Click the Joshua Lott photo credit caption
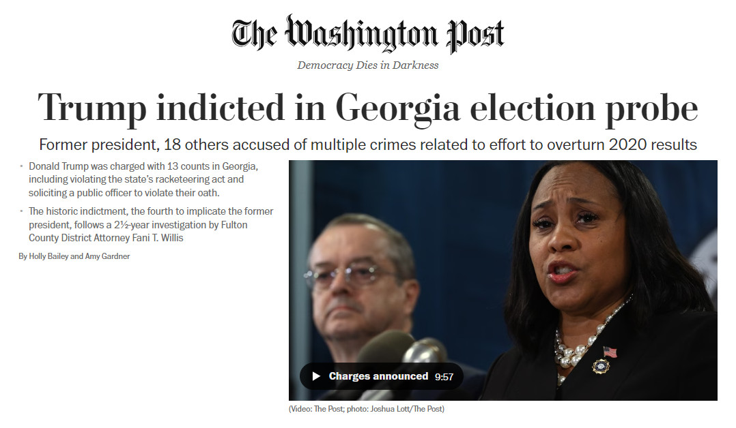The height and width of the screenshot is (428, 736). [x=366, y=409]
